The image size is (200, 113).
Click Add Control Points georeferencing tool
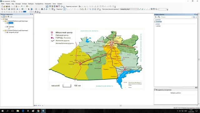pos(140,9)
